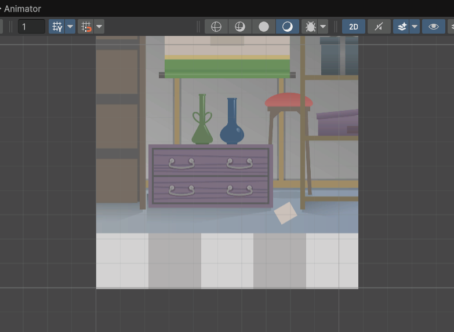
Task: Switch to the Animator tab
Action: (22, 9)
